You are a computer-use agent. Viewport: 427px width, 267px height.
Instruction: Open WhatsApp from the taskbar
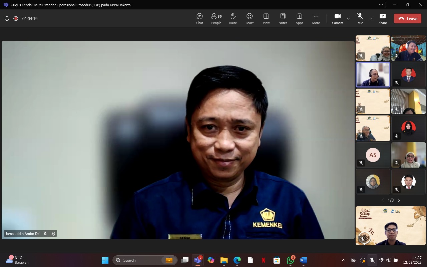point(291,260)
